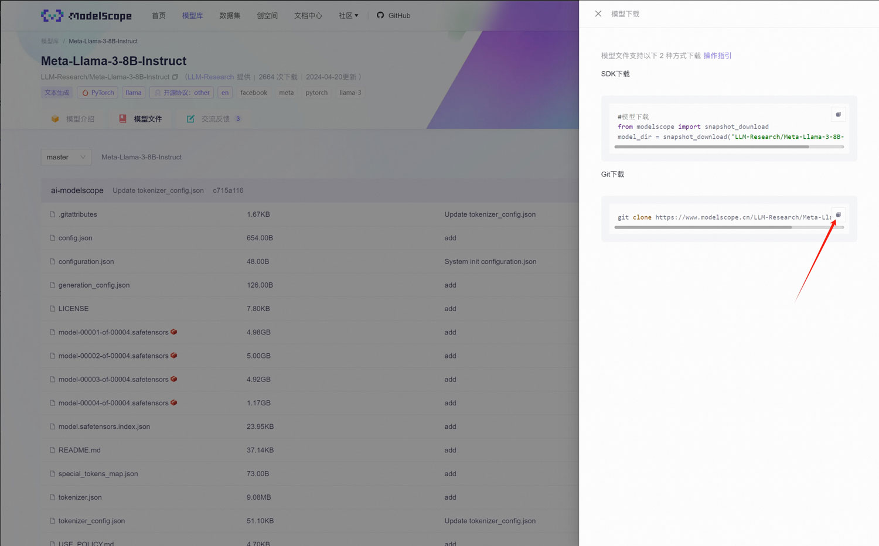Open 模型库 in the navigation
Viewport: 879px width, 546px height.
pos(192,15)
